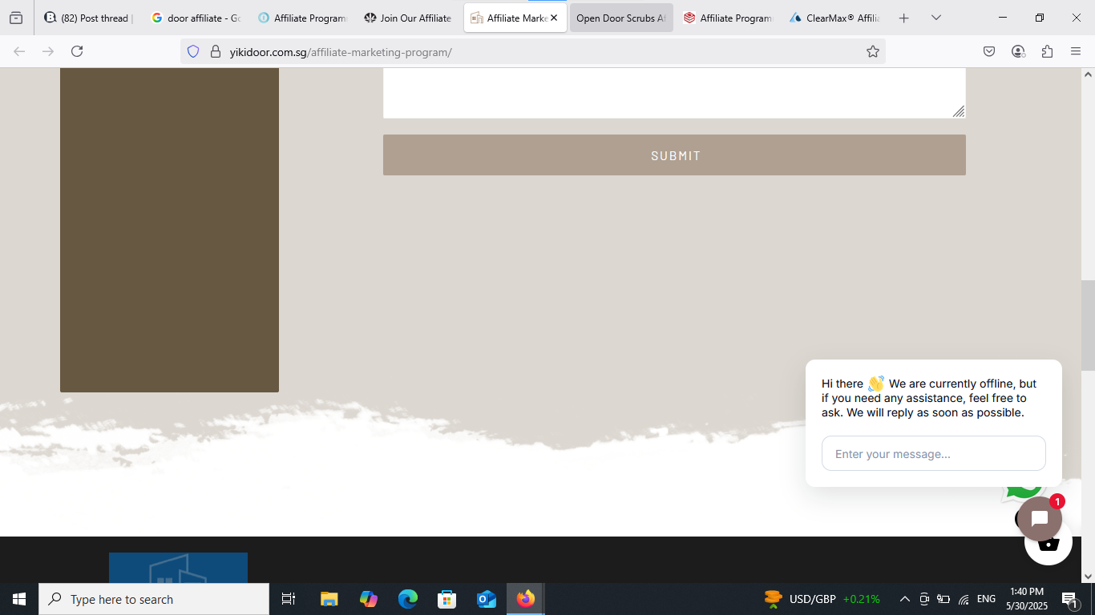Close the Affiliate Marke active tab

tap(554, 18)
